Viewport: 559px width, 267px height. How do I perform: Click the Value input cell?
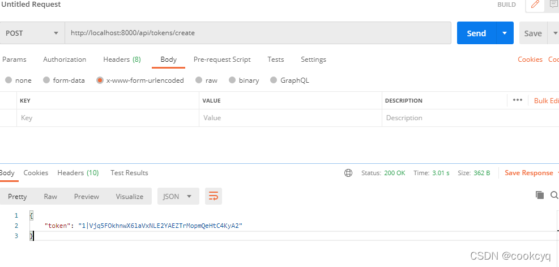(290, 118)
